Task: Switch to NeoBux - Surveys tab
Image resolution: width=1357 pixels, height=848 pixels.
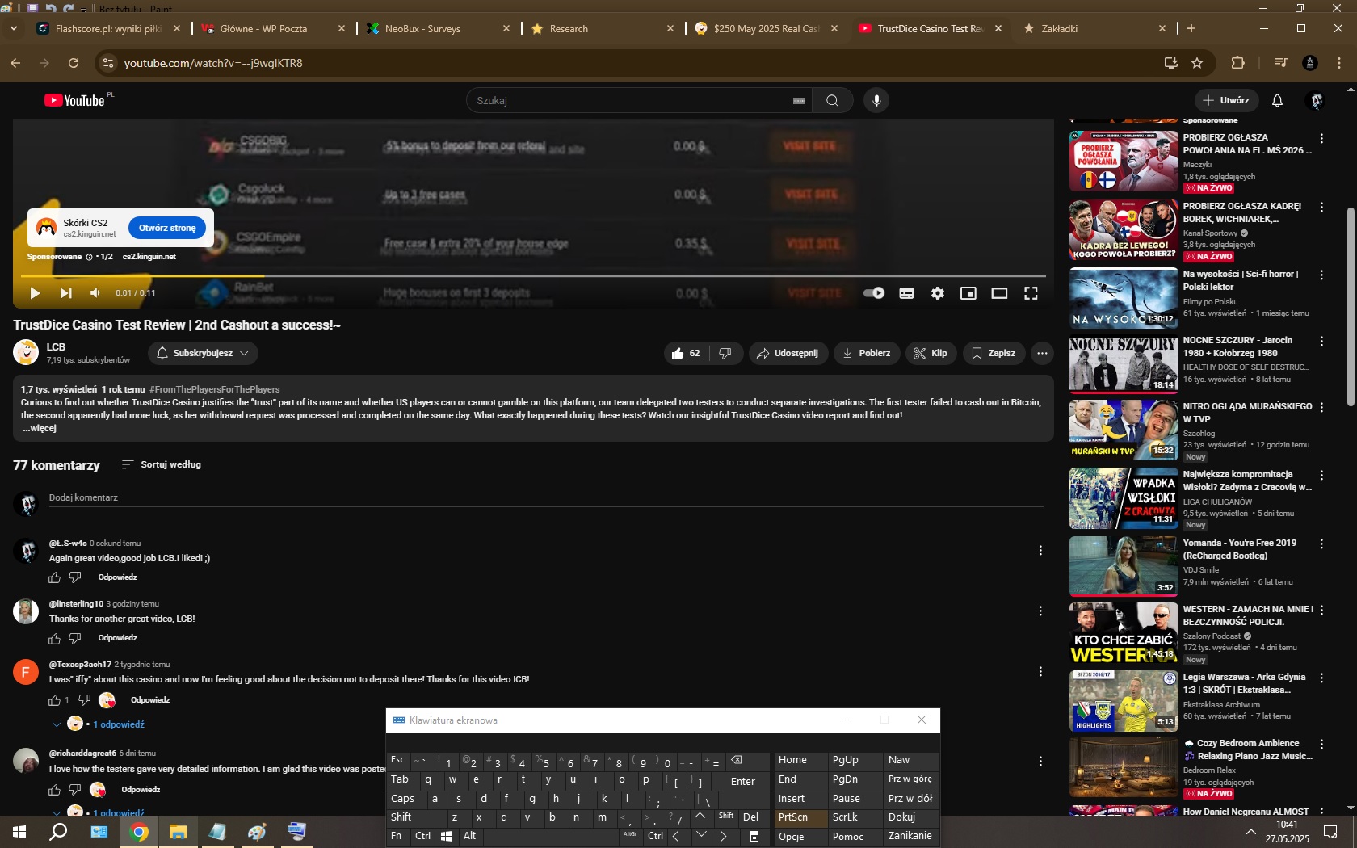Action: [436, 28]
